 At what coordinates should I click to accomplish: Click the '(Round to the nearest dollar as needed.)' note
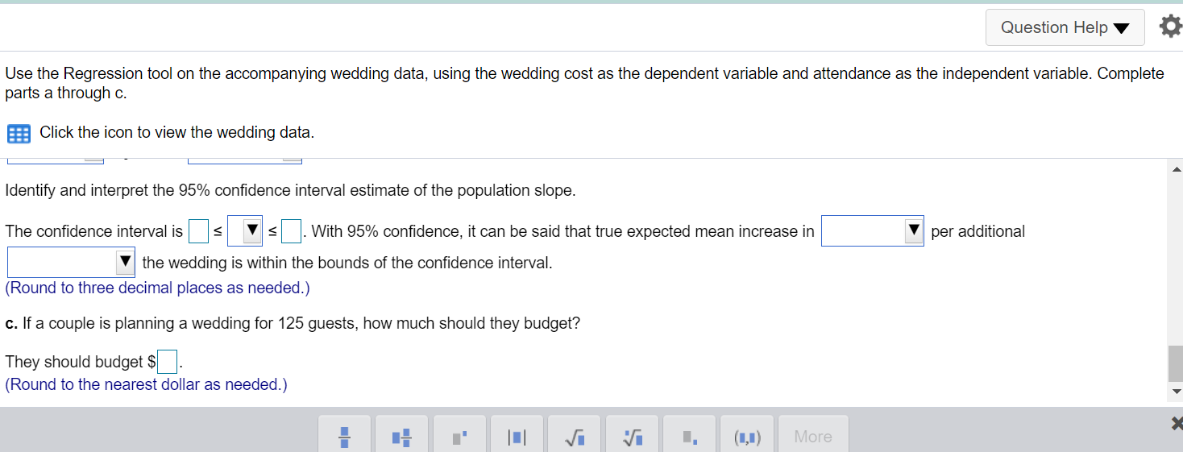(146, 384)
